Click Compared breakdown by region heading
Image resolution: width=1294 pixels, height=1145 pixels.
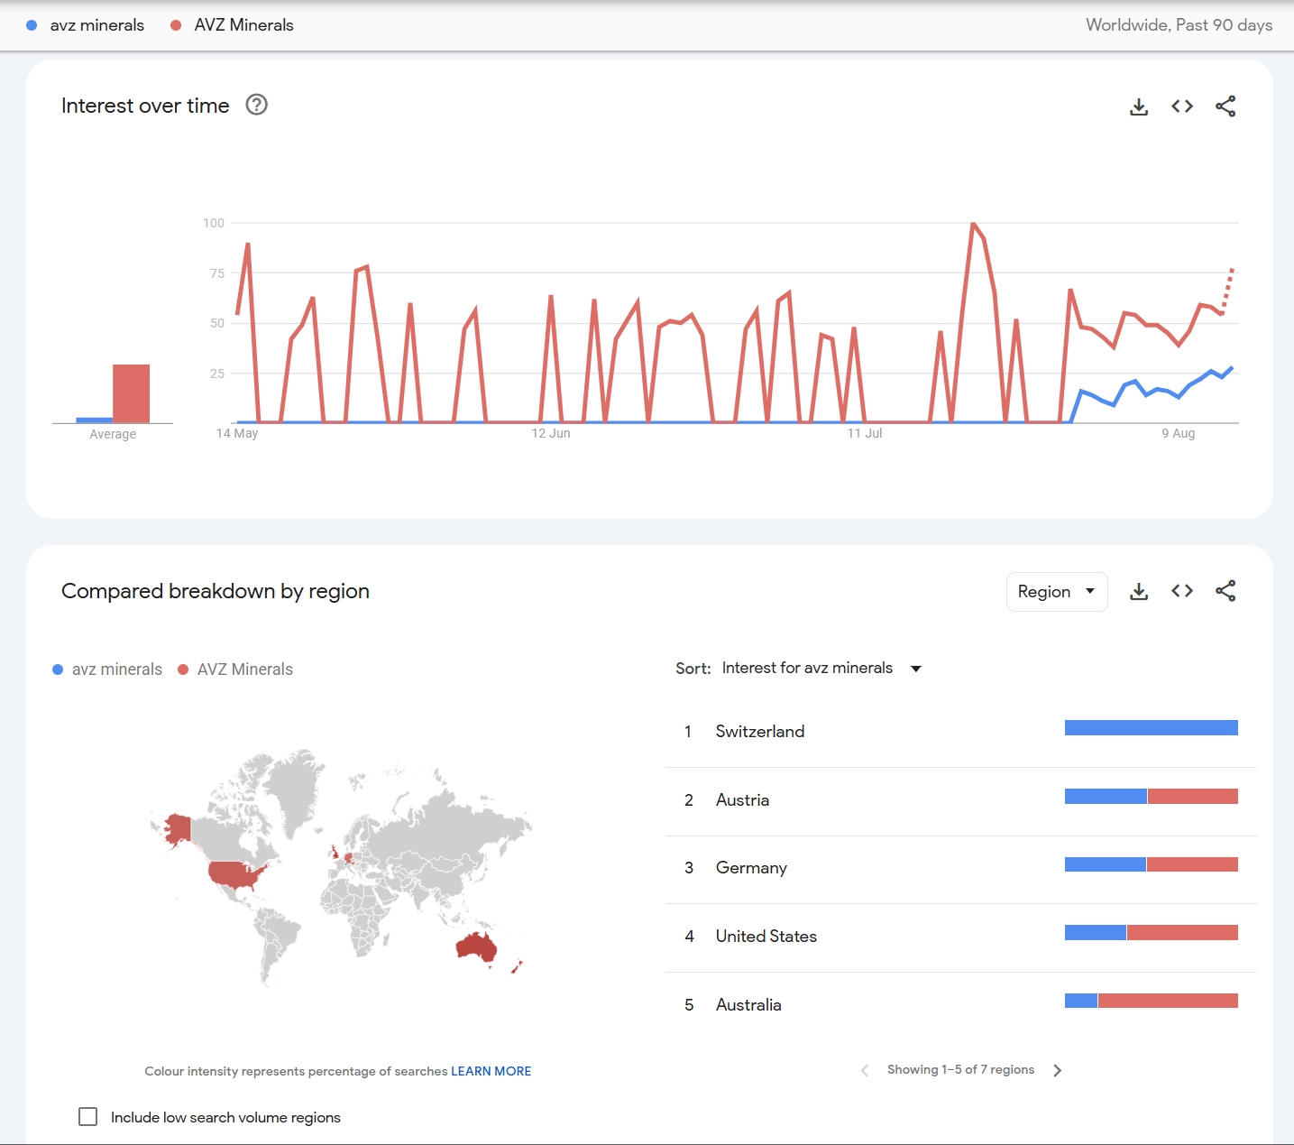click(216, 591)
